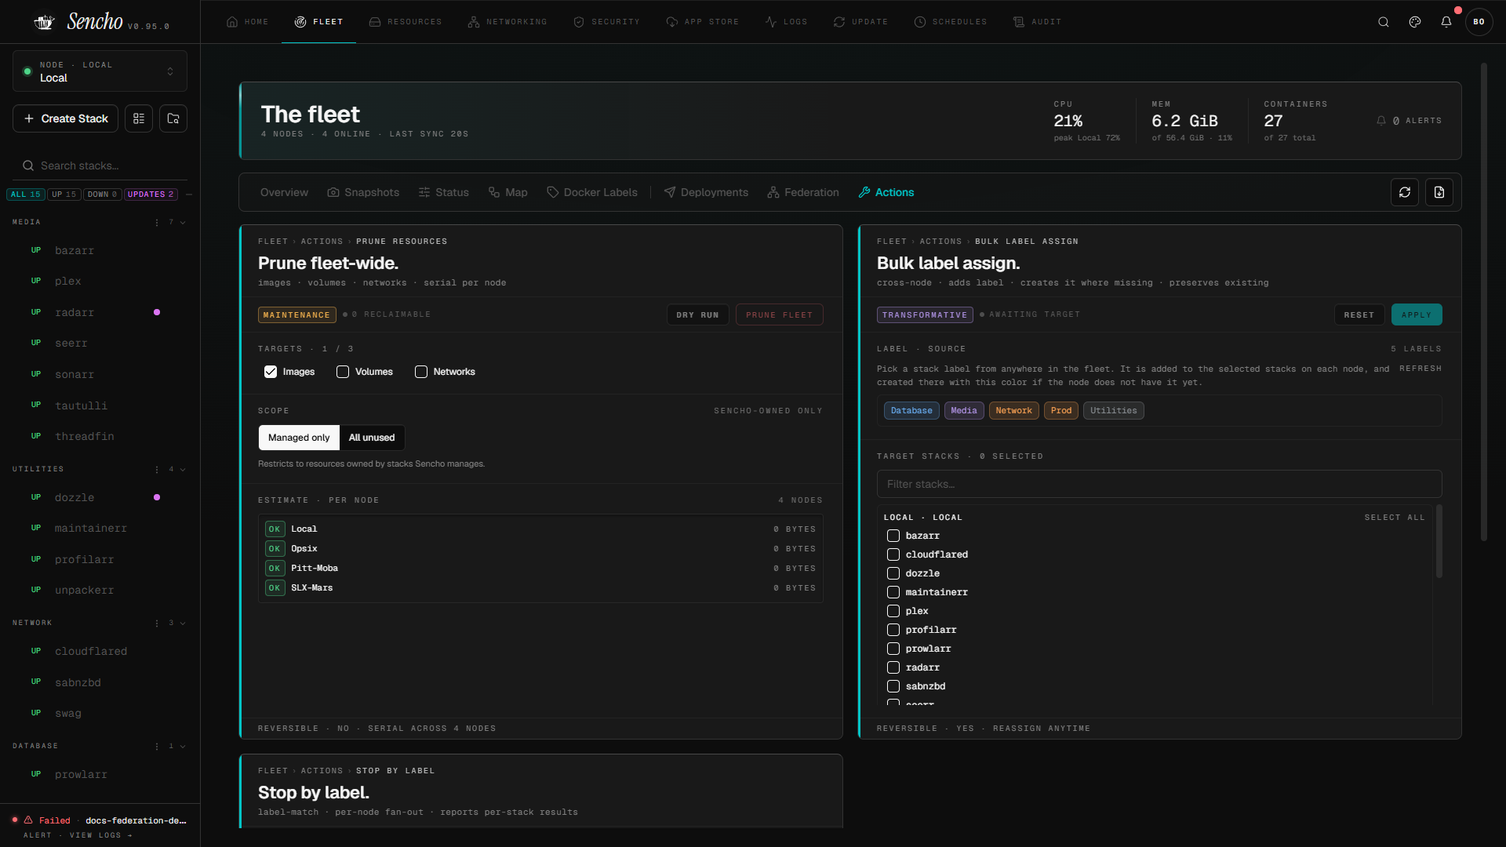Select All unused scope

point(372,438)
